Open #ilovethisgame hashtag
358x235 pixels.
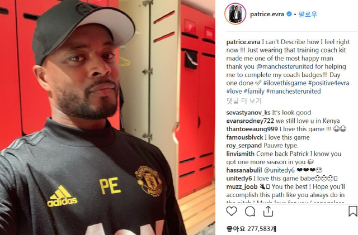(x=285, y=83)
